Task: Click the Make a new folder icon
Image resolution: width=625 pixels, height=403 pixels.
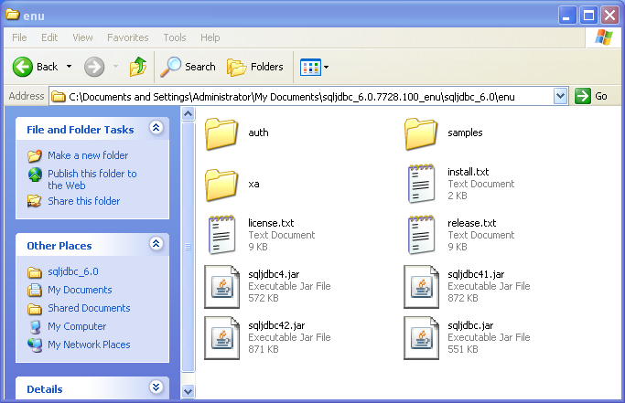Action: point(35,155)
